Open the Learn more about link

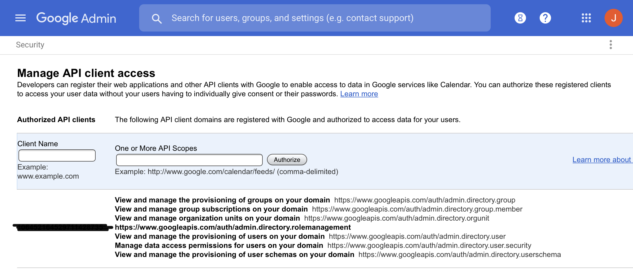pyautogui.click(x=601, y=160)
